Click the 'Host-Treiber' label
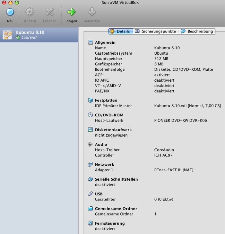 [x=107, y=150]
